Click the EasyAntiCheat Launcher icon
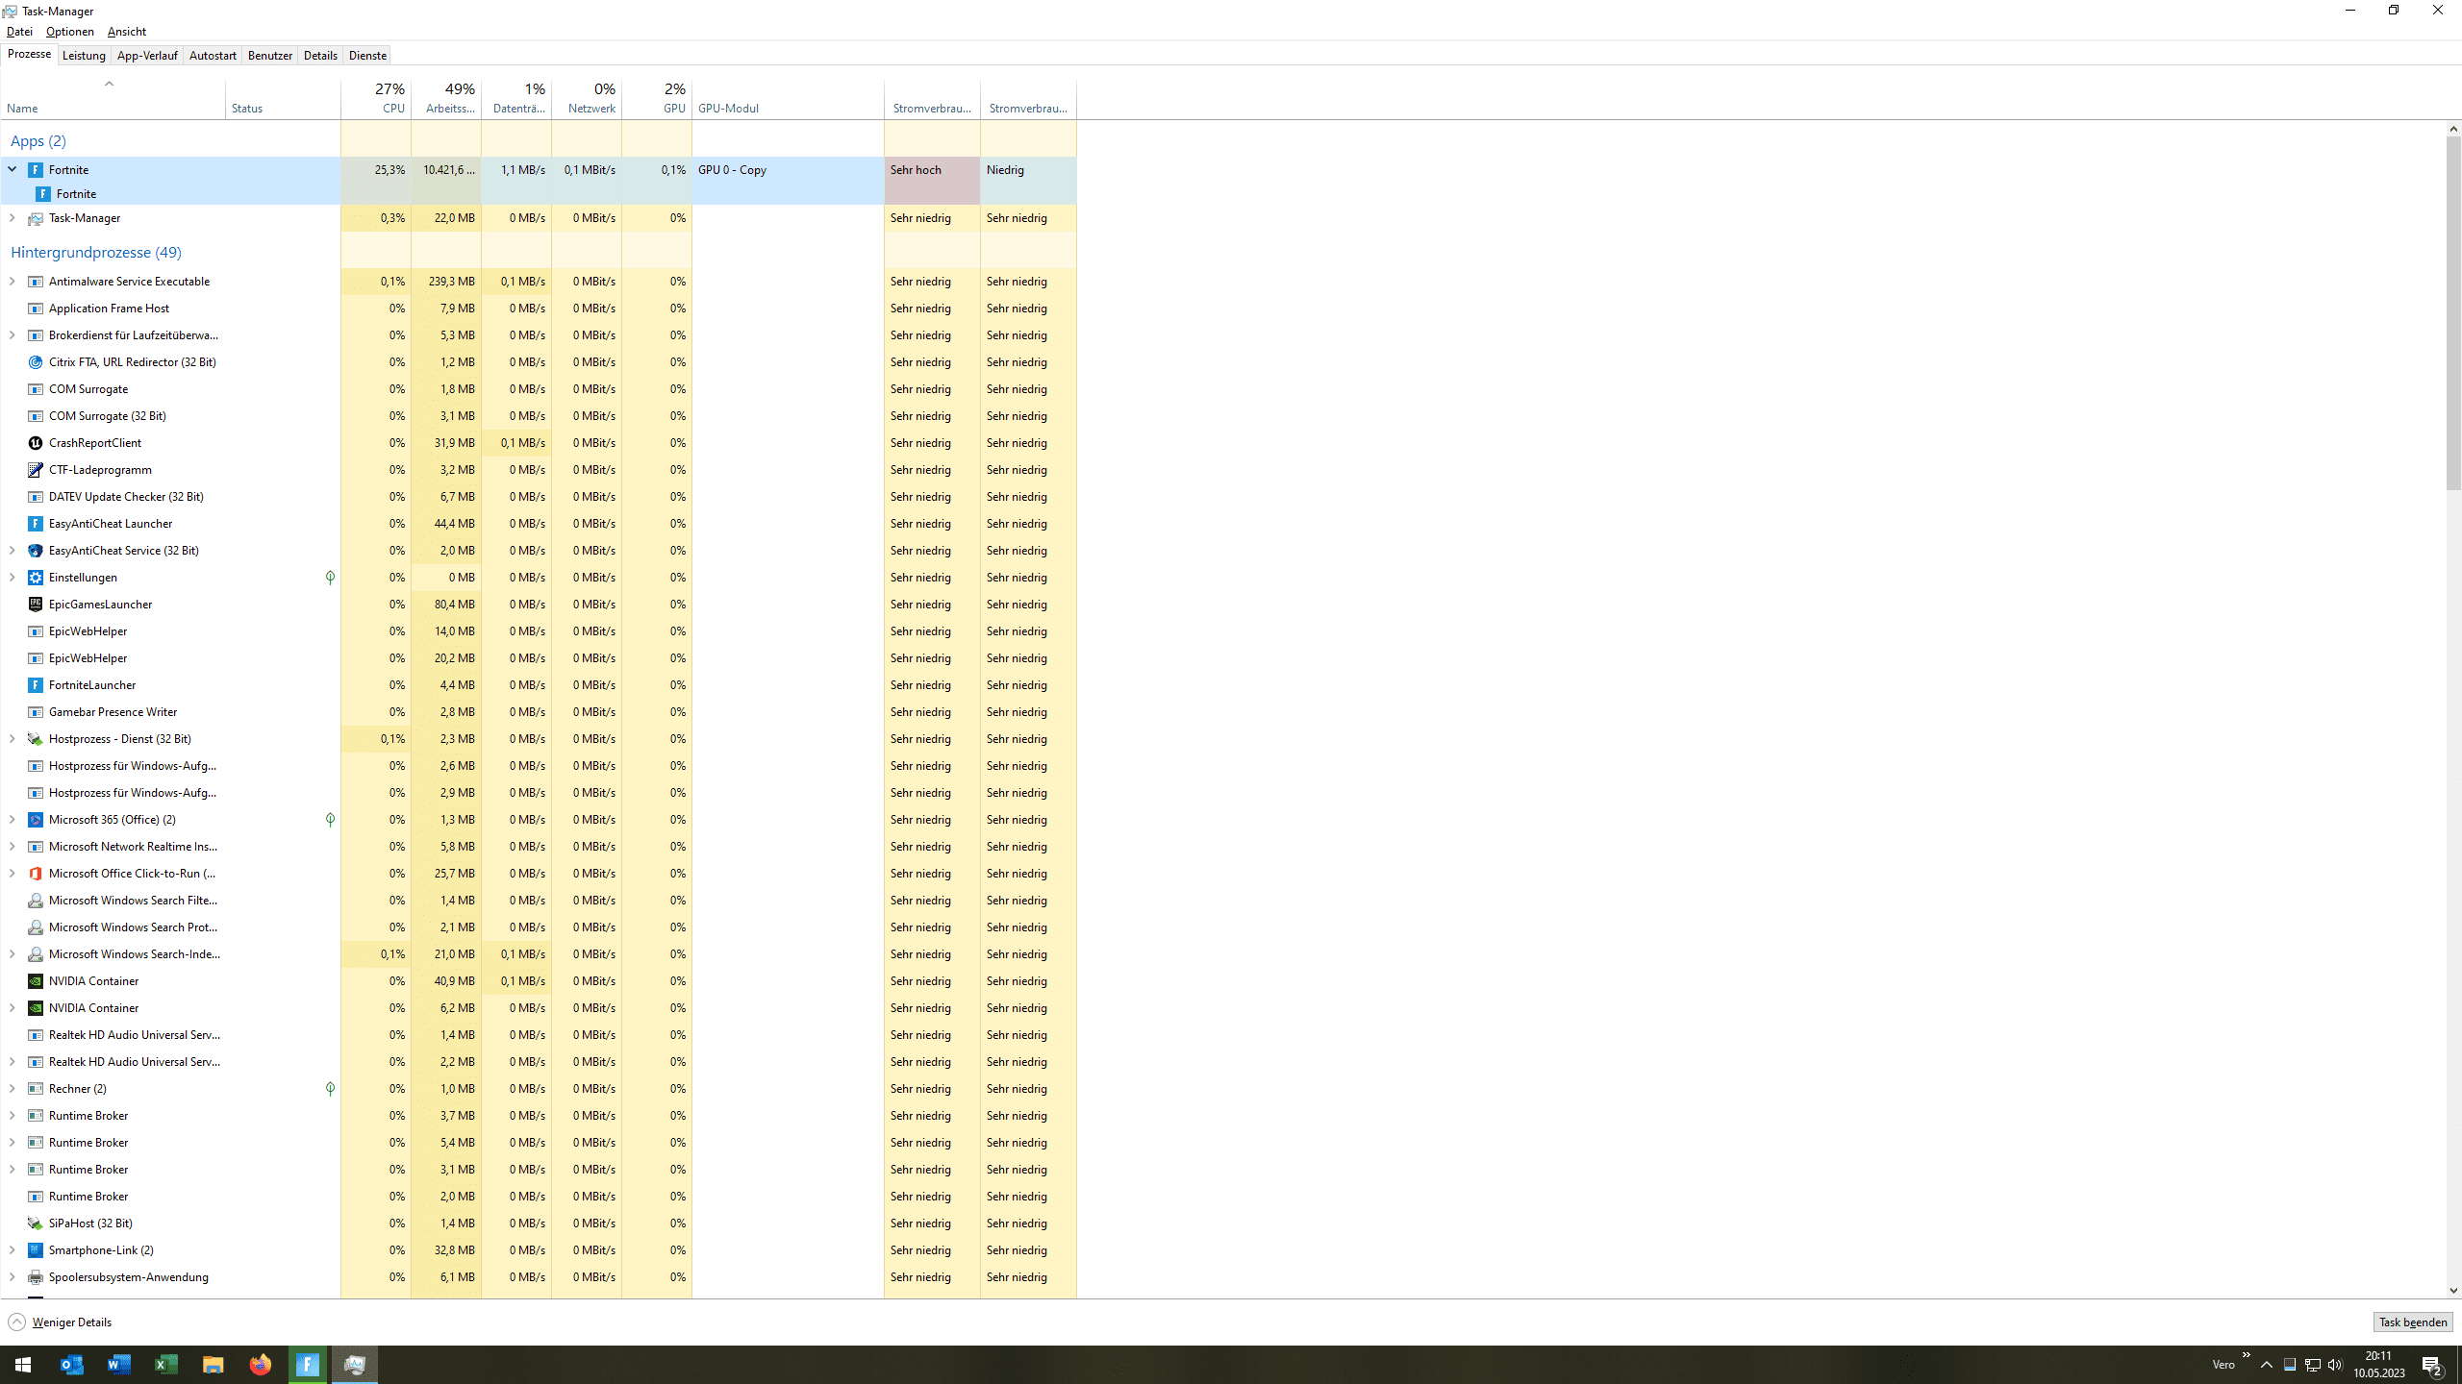Screen dimensions: 2462x1384 click(36, 524)
